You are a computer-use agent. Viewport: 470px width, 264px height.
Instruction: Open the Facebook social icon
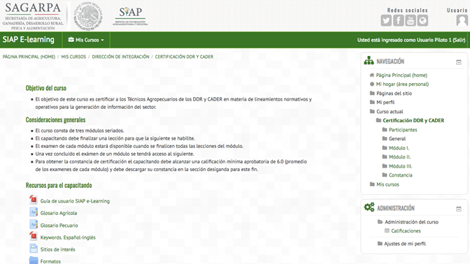click(399, 21)
